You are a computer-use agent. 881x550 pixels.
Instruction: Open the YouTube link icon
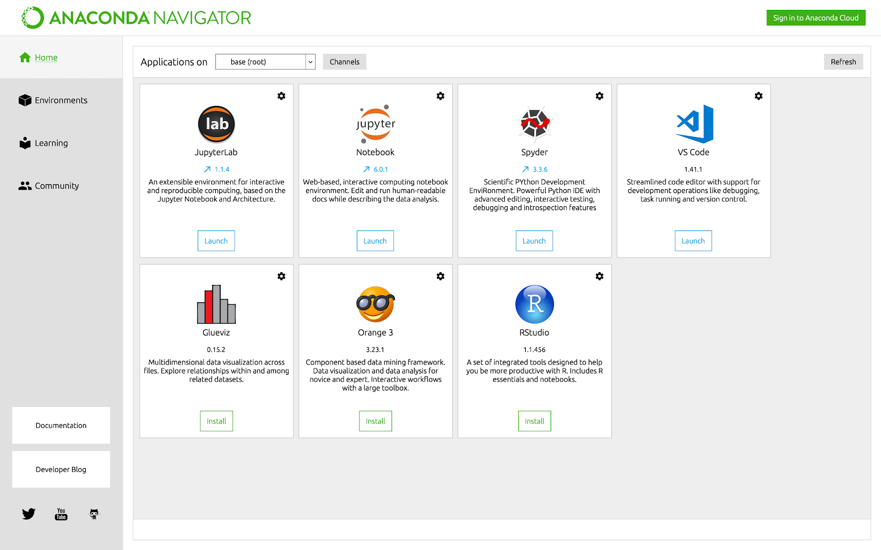point(61,514)
